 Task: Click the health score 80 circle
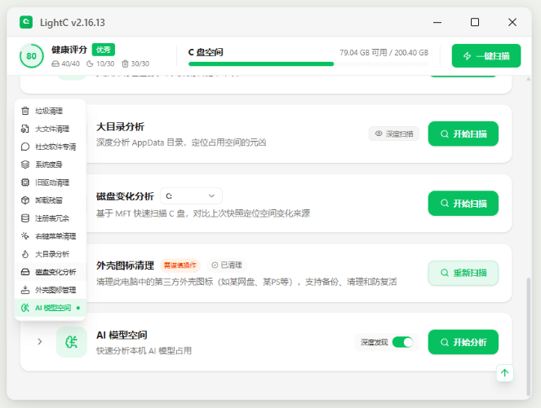(x=31, y=55)
